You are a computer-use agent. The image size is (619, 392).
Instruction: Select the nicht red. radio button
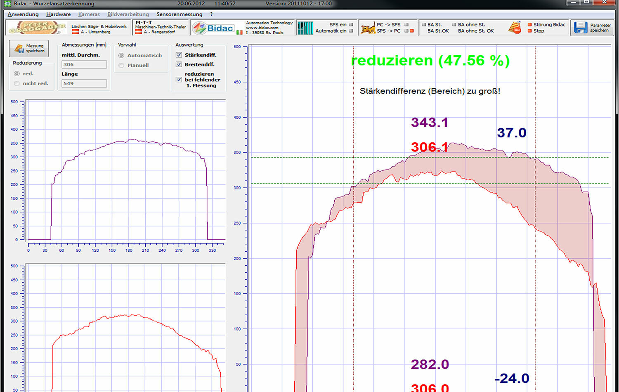(17, 83)
